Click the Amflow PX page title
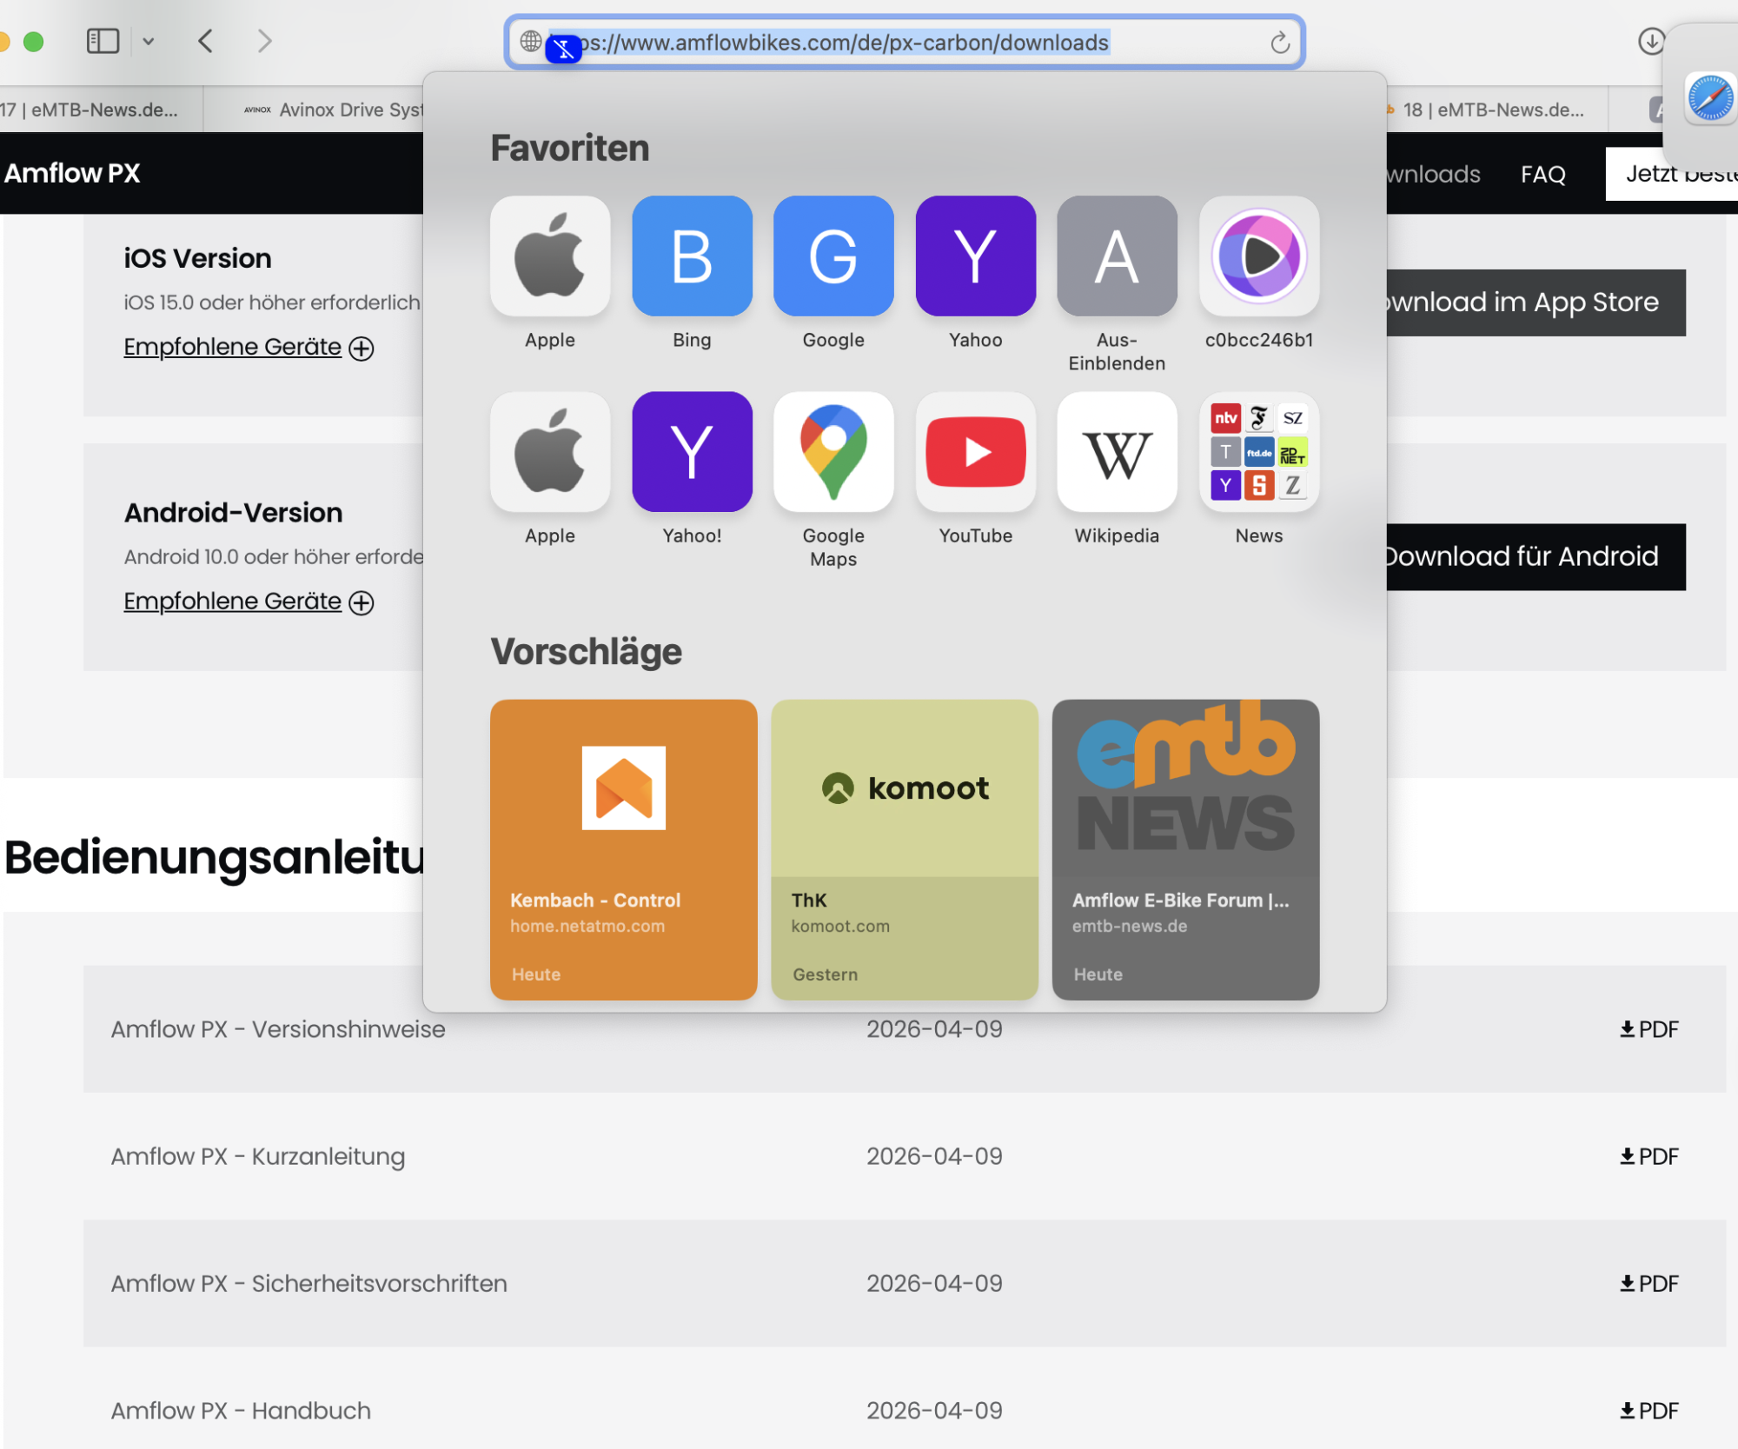 pos(72,173)
